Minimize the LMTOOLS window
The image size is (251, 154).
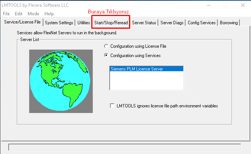coord(209,5)
